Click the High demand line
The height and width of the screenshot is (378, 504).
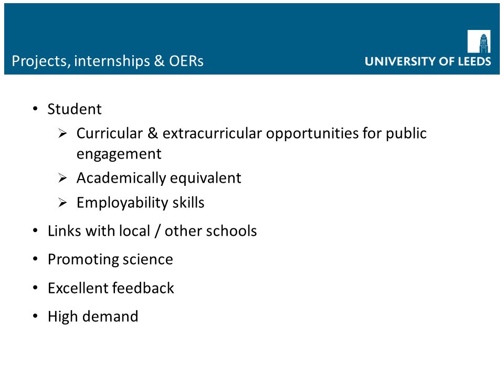tap(93, 317)
